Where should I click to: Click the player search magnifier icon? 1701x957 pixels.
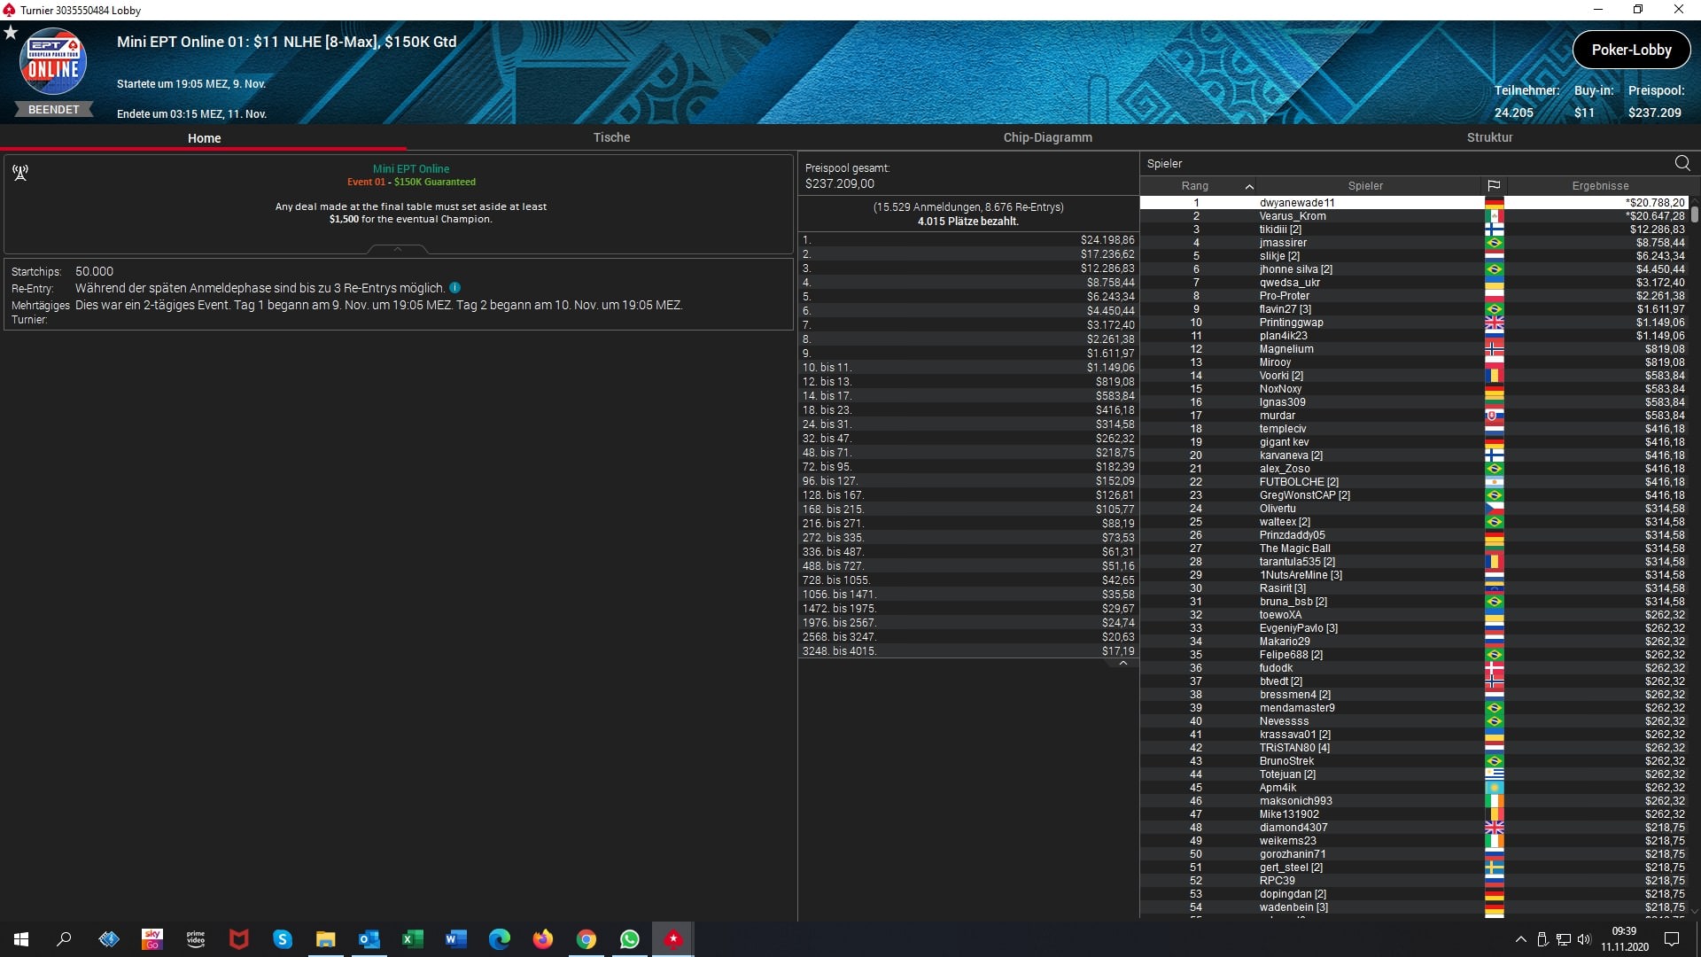tap(1682, 163)
